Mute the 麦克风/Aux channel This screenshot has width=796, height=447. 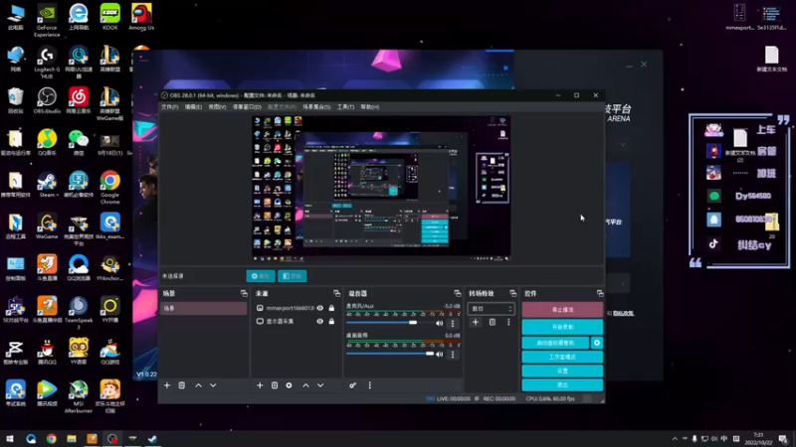pyautogui.click(x=440, y=324)
